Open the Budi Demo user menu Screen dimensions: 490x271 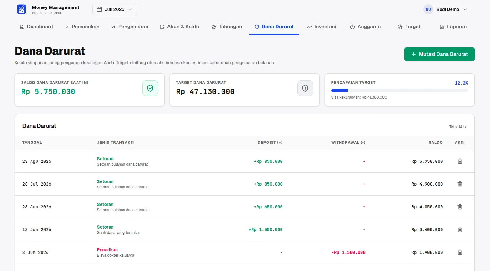pos(446,9)
